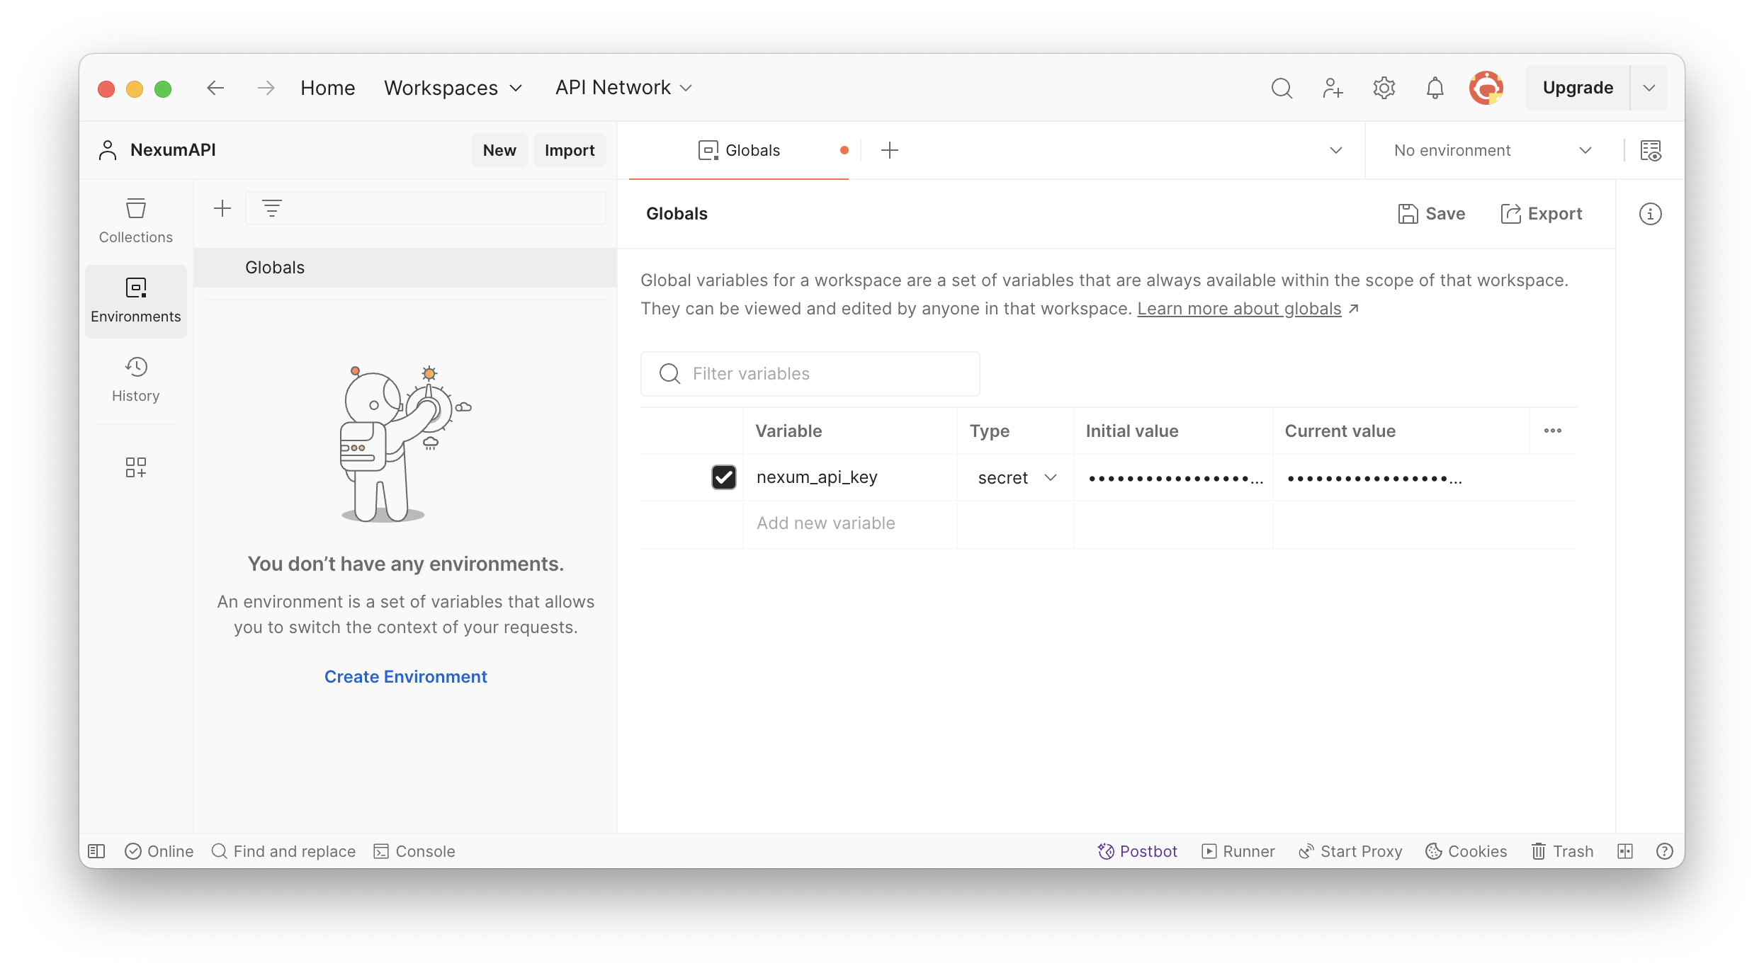Uncheck the nexum_api_key variable checkbox

[723, 477]
